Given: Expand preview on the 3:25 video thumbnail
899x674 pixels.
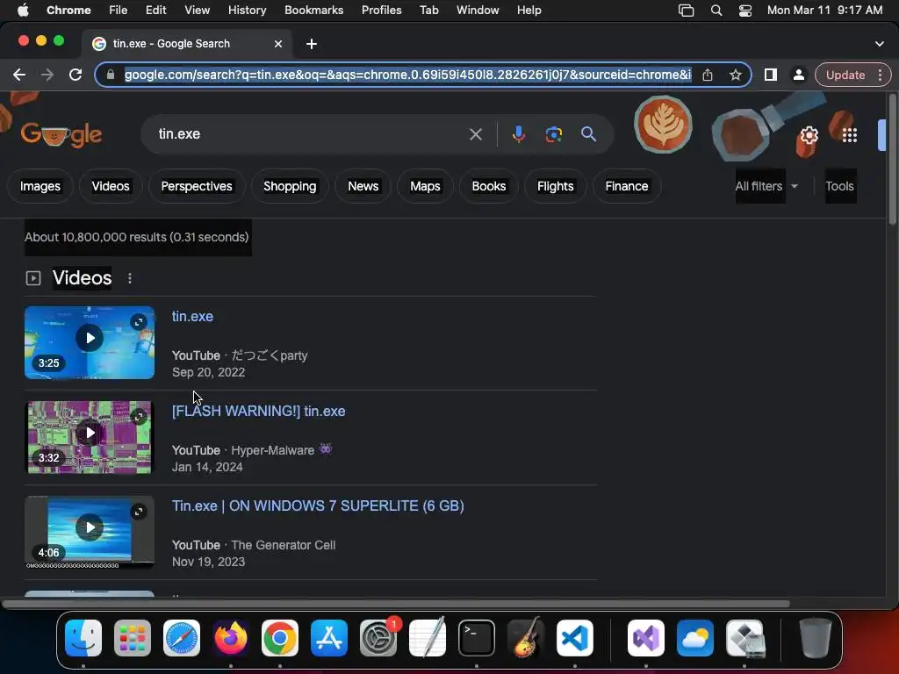Looking at the screenshot, I should (x=139, y=322).
